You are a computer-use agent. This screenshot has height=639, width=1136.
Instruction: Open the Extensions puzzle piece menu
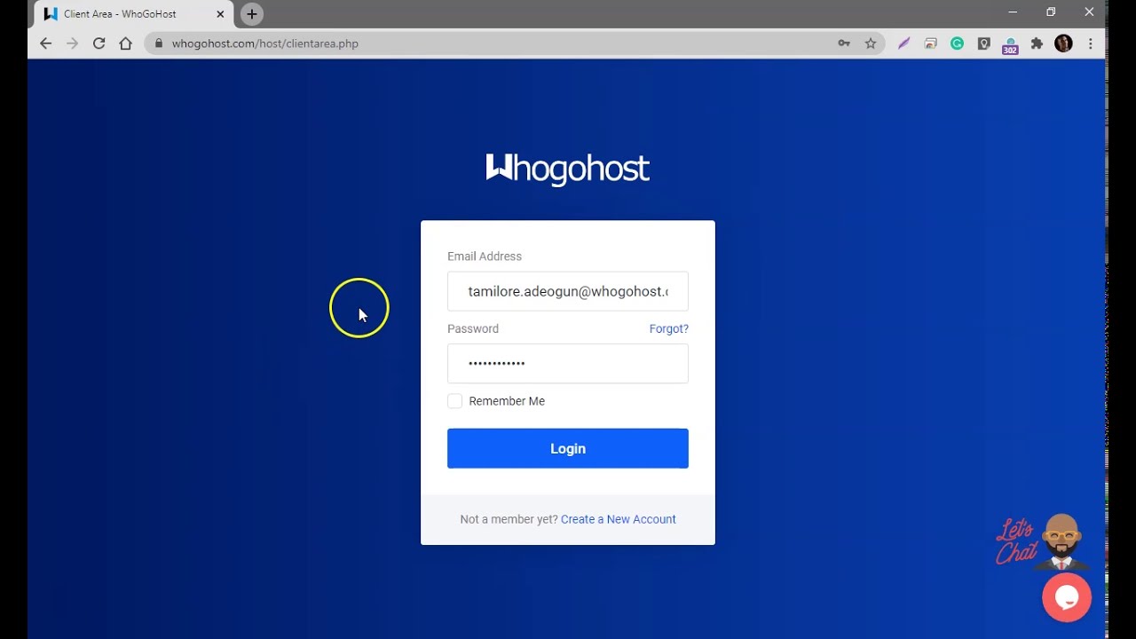click(1037, 43)
